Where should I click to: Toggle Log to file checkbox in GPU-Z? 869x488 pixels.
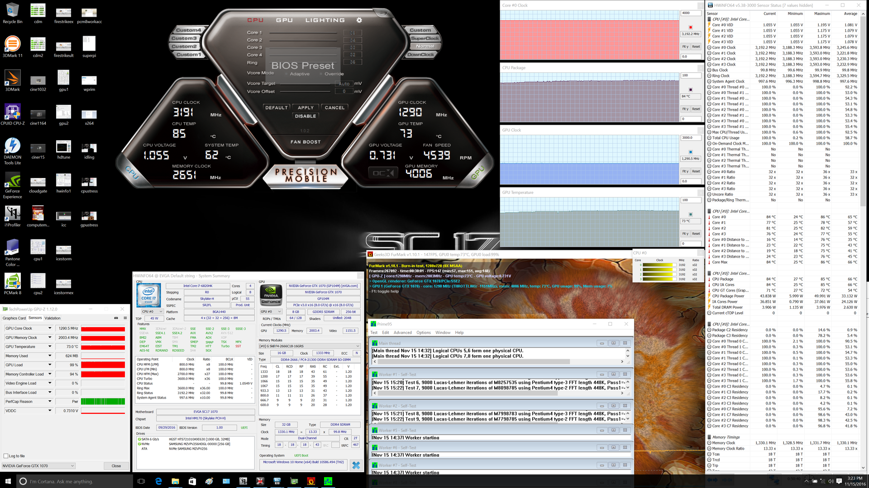click(6, 456)
